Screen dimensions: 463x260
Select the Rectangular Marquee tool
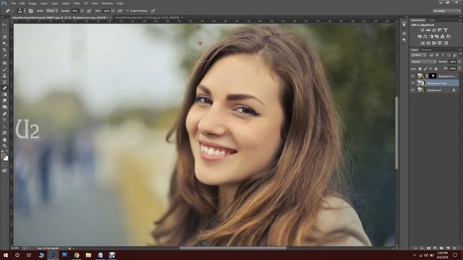coord(4,31)
